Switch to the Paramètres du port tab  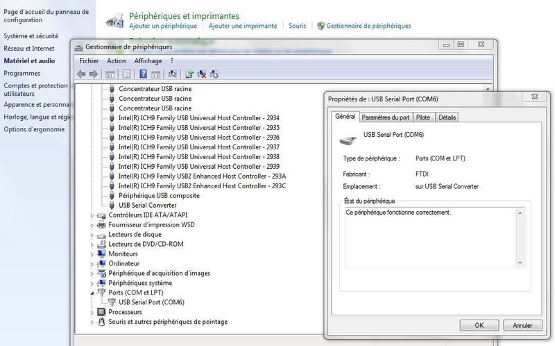click(x=386, y=117)
